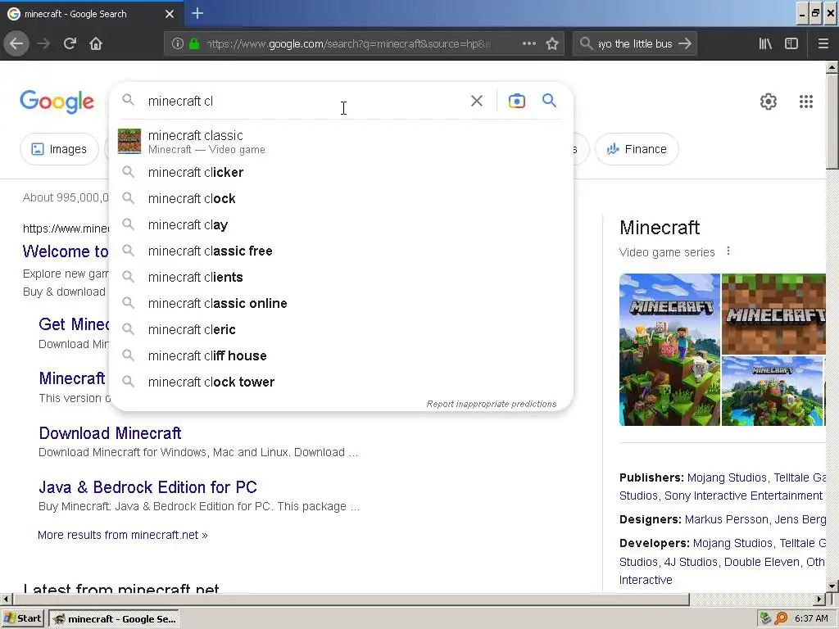Reload the page with the refresh icon
The width and height of the screenshot is (839, 629).
tap(70, 44)
